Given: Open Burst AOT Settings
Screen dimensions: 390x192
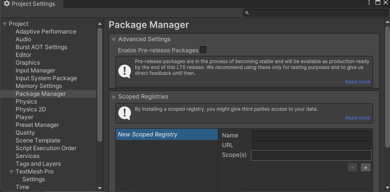Looking at the screenshot, I should click(41, 47).
